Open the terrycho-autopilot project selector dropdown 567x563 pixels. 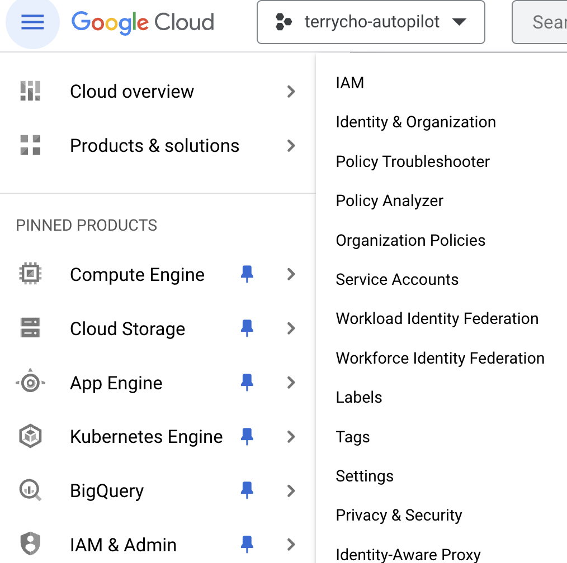371,22
